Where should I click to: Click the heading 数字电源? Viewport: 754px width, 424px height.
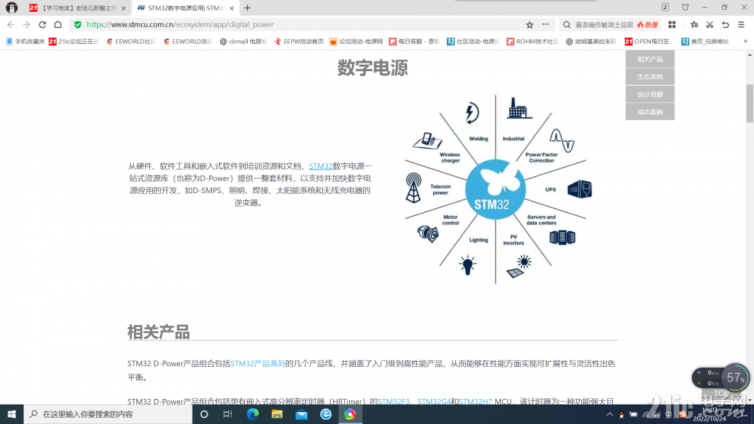(x=373, y=68)
